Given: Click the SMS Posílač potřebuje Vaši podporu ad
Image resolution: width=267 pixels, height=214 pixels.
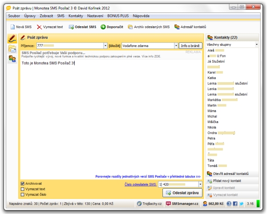Looking at the screenshot, I should tap(111, 54).
